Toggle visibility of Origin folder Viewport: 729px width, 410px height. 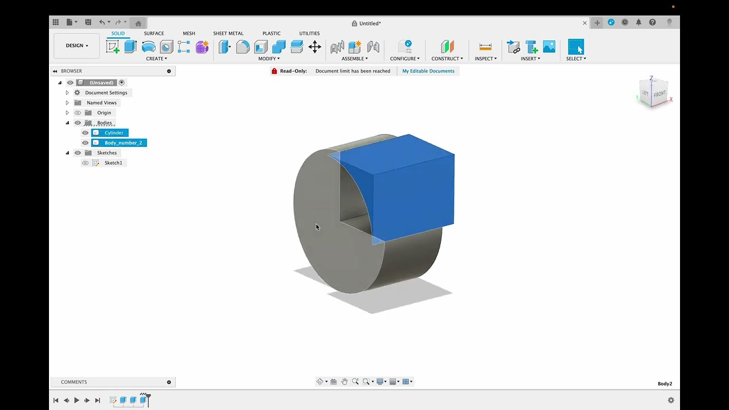click(78, 113)
